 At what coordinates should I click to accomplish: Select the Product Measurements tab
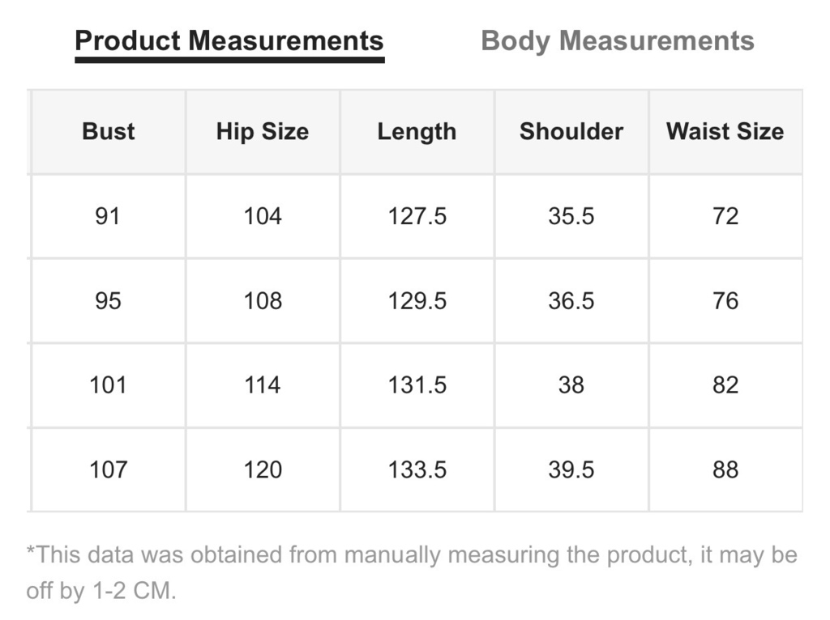pyautogui.click(x=229, y=41)
